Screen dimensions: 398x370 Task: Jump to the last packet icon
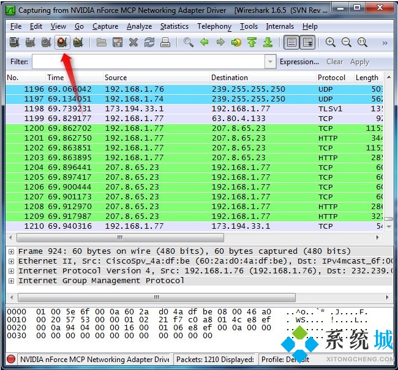pos(268,42)
